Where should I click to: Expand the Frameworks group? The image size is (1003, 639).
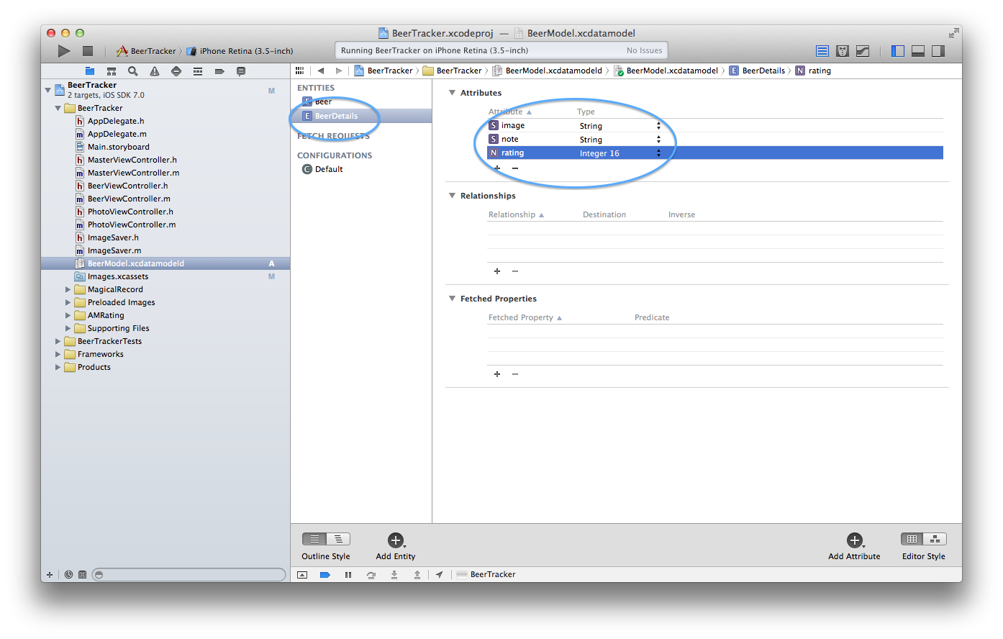58,355
